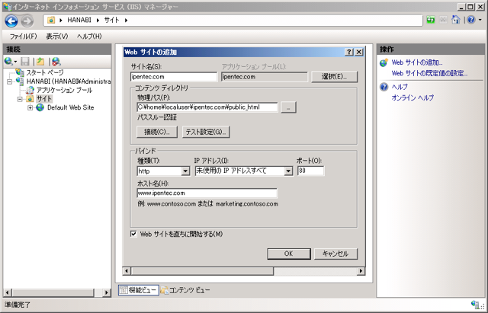Click the 物理パス input field
Screen dimensions: 488x313
(207, 107)
